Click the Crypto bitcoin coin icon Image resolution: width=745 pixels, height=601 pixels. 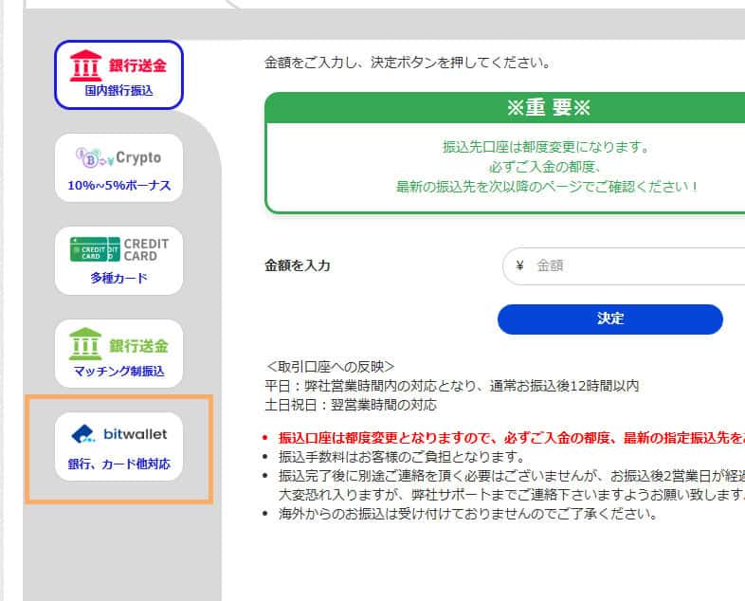(91, 158)
